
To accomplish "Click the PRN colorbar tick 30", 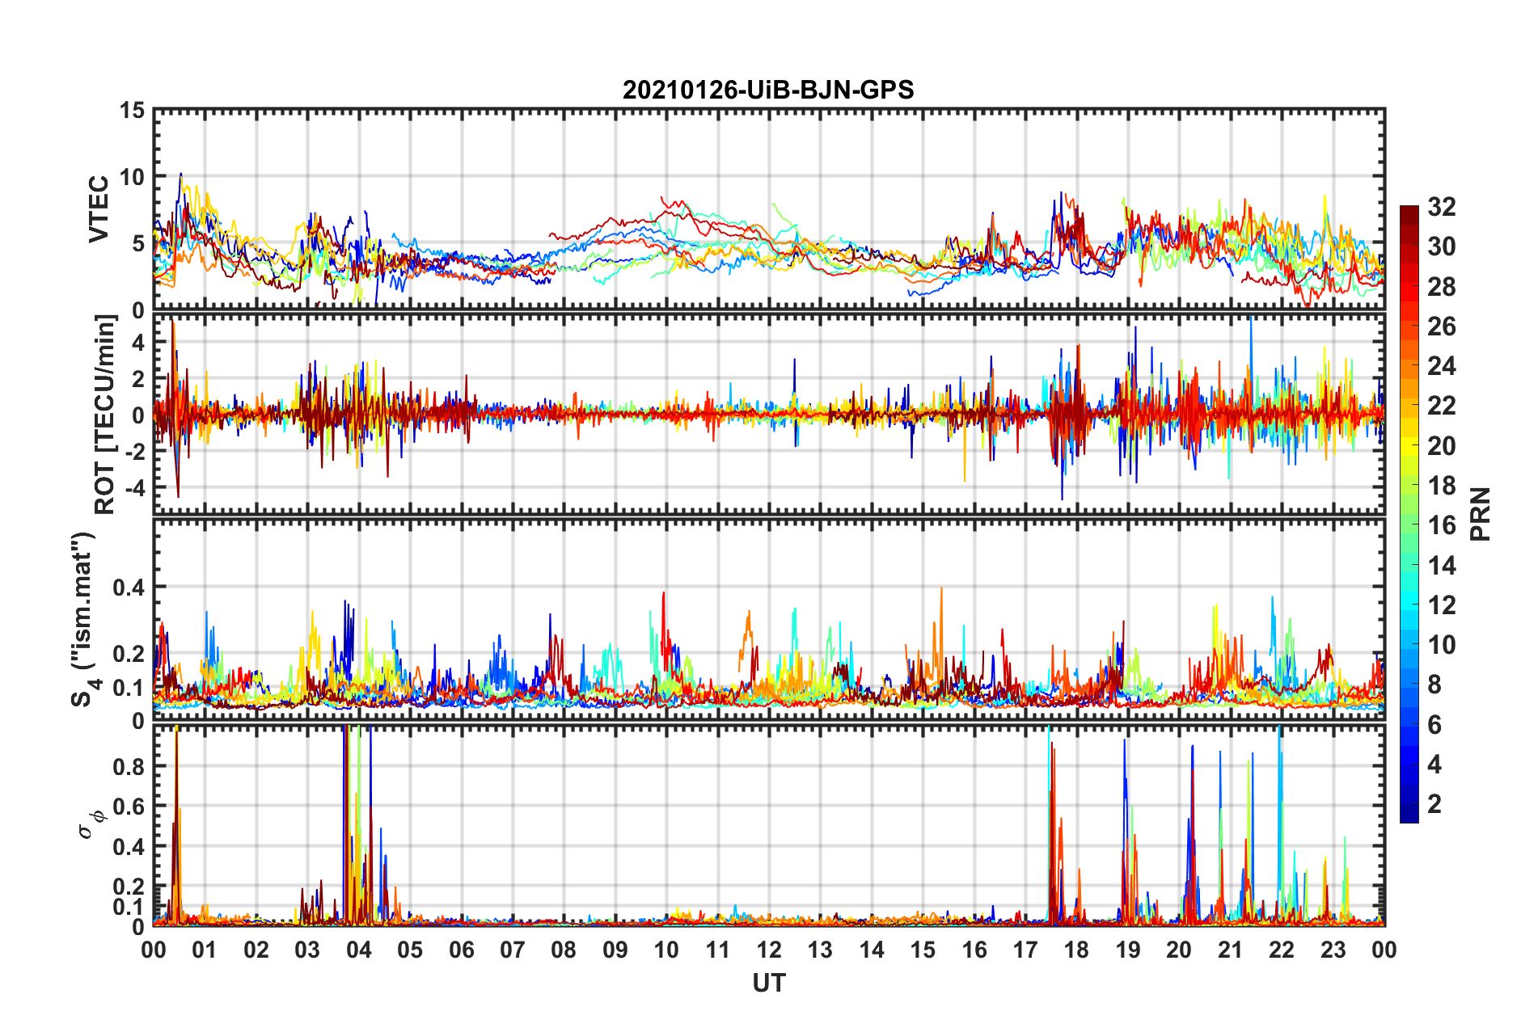I will tap(1442, 246).
